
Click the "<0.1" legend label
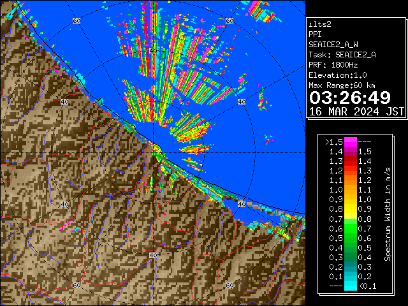(367, 286)
